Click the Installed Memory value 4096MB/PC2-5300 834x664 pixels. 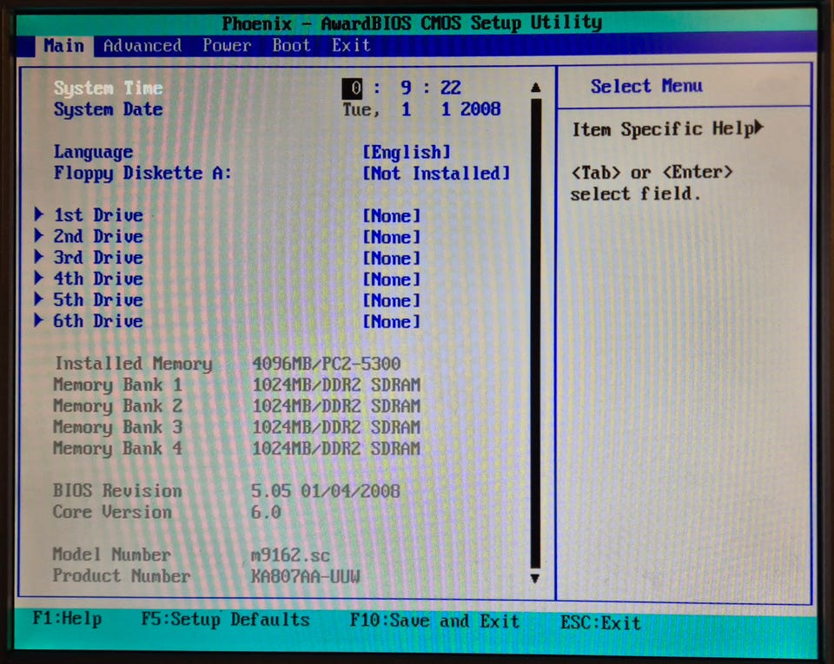pyautogui.click(x=326, y=364)
